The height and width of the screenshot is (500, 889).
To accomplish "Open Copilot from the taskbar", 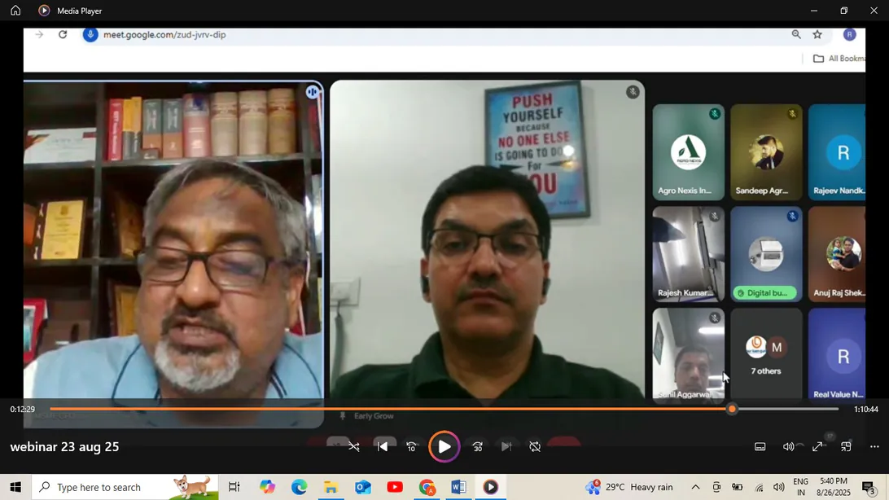I will 267,487.
